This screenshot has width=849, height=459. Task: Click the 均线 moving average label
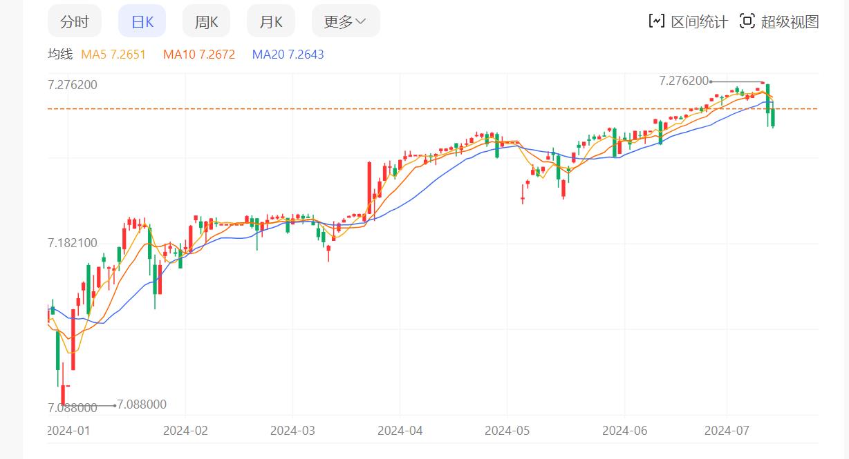[60, 55]
